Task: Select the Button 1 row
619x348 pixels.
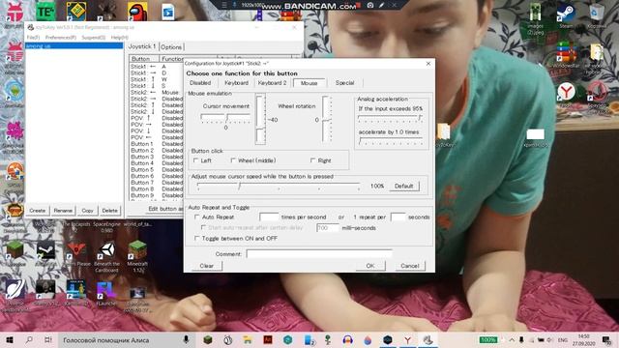Action: (157, 144)
